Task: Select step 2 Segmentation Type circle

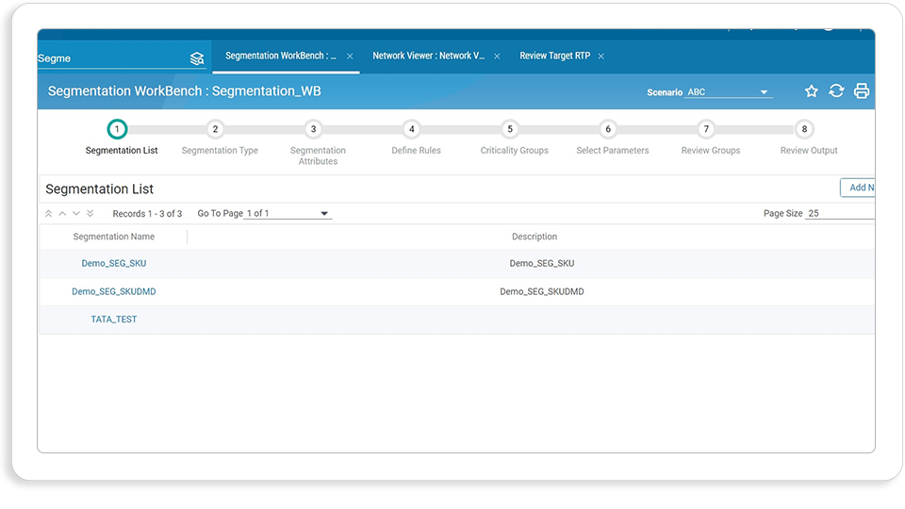Action: (215, 129)
